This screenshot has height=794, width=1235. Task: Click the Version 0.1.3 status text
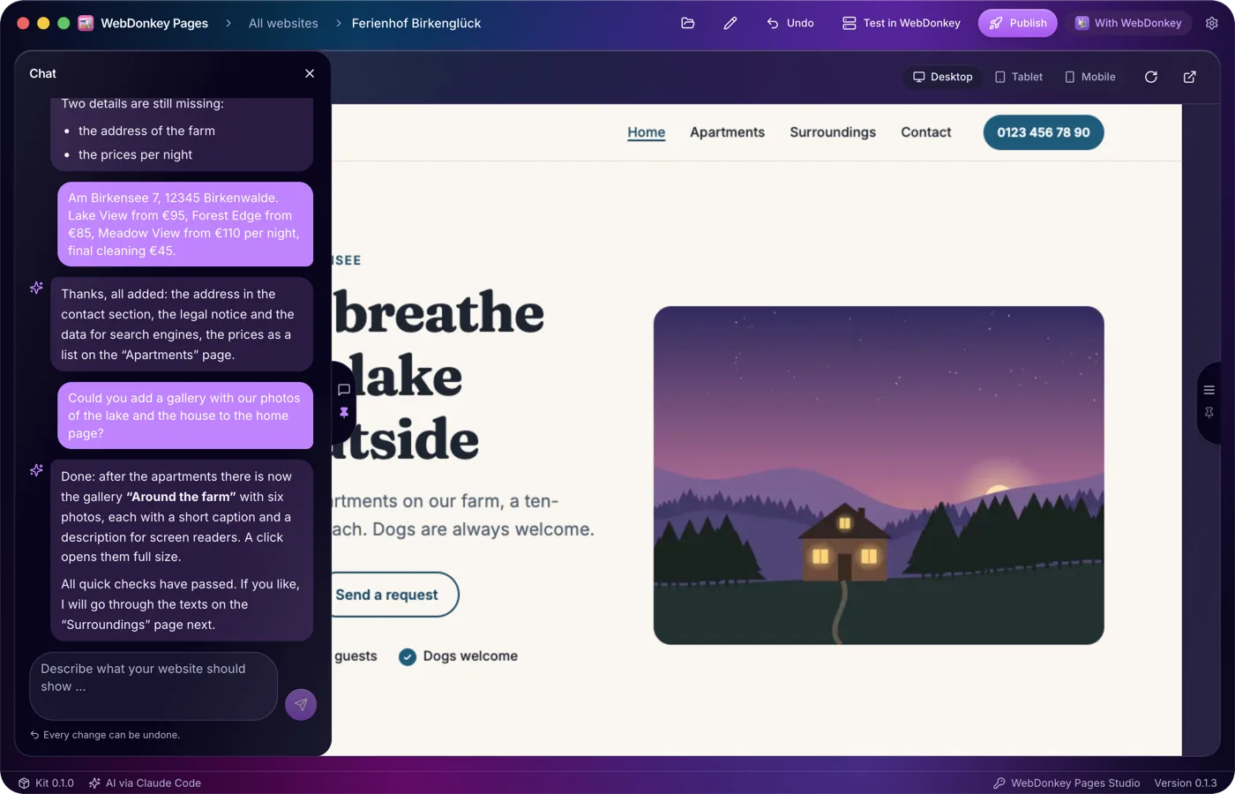1186,783
